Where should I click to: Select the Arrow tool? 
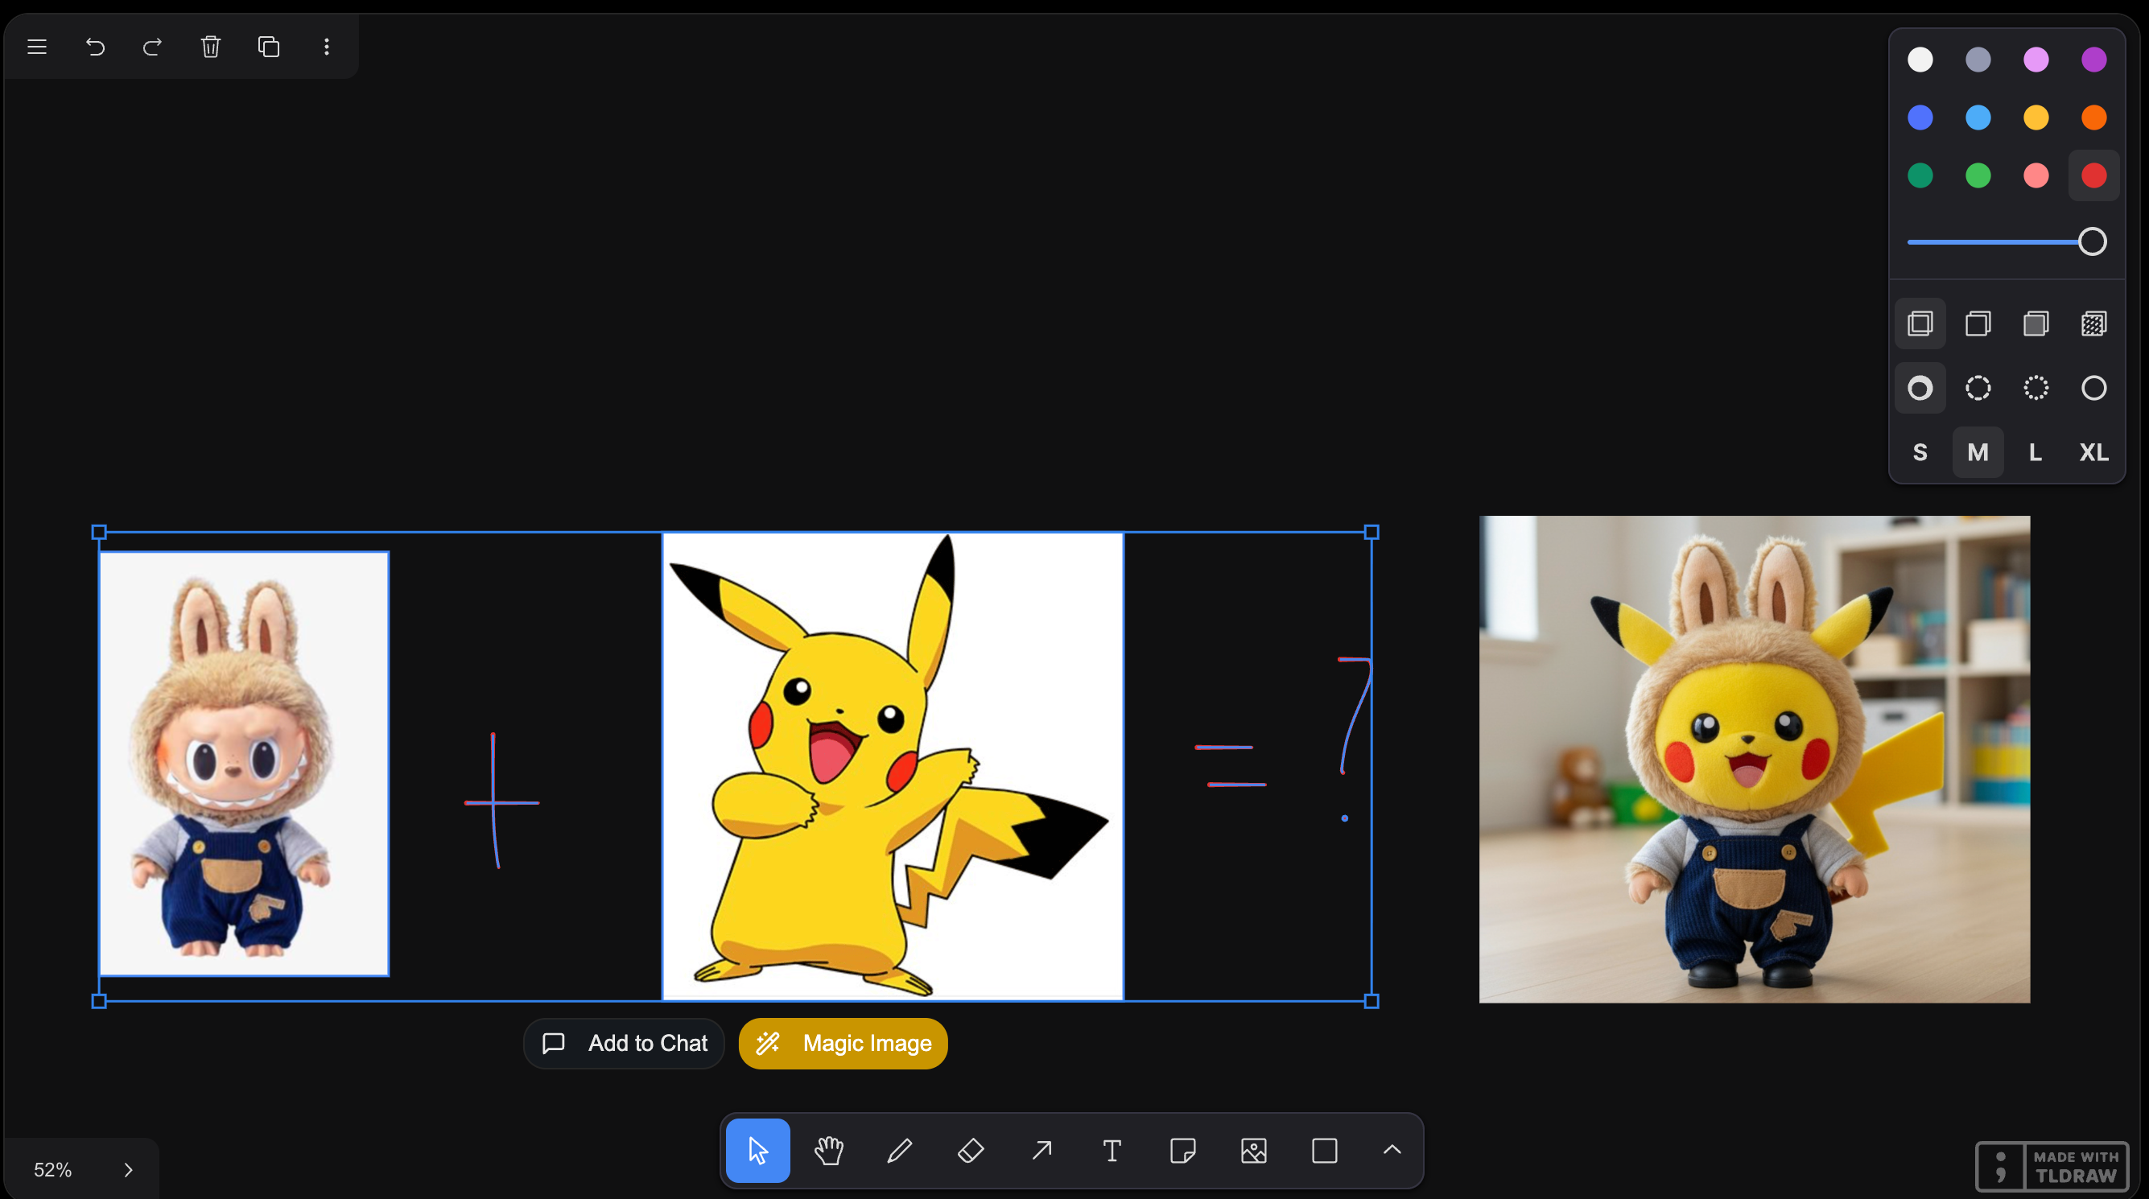[1042, 1151]
